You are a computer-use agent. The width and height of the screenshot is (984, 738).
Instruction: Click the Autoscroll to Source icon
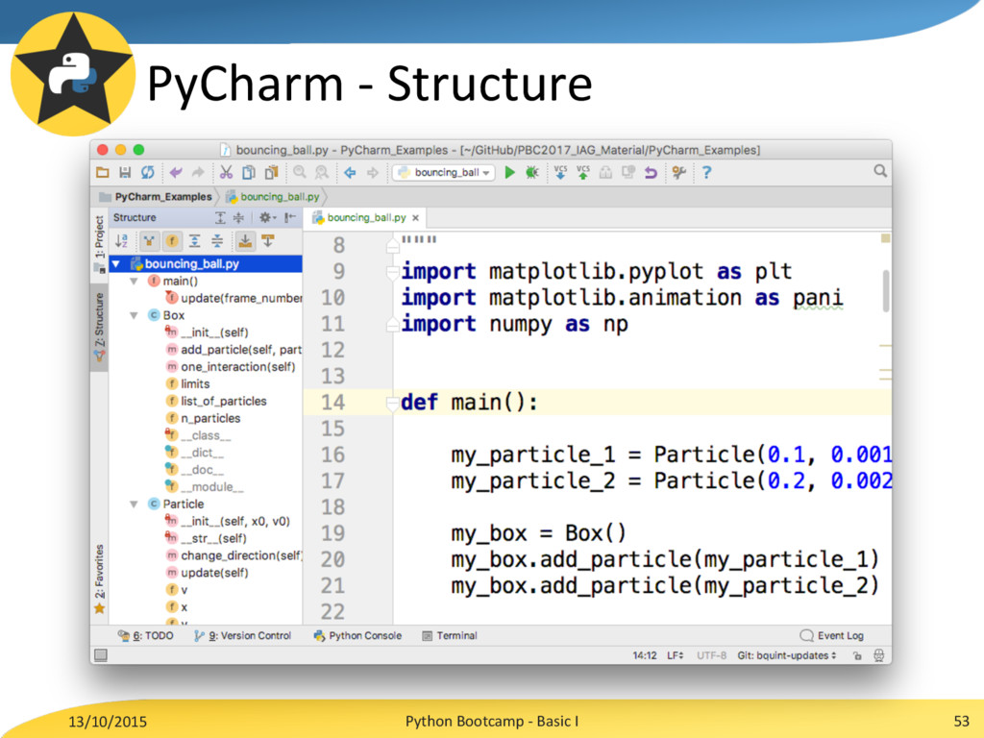245,240
